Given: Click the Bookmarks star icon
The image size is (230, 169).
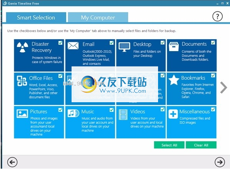Looking at the screenshot, I should click(174, 80).
